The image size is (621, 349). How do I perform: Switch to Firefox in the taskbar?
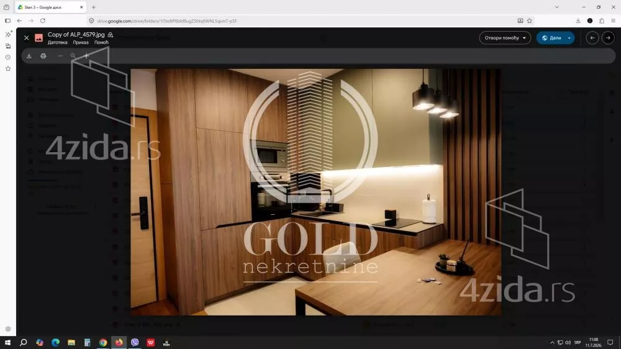pos(119,342)
